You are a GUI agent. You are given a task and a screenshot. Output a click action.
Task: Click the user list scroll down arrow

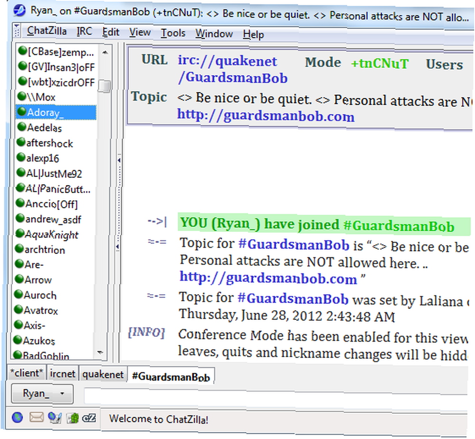pos(100,352)
